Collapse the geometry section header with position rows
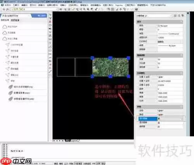 point(160,73)
